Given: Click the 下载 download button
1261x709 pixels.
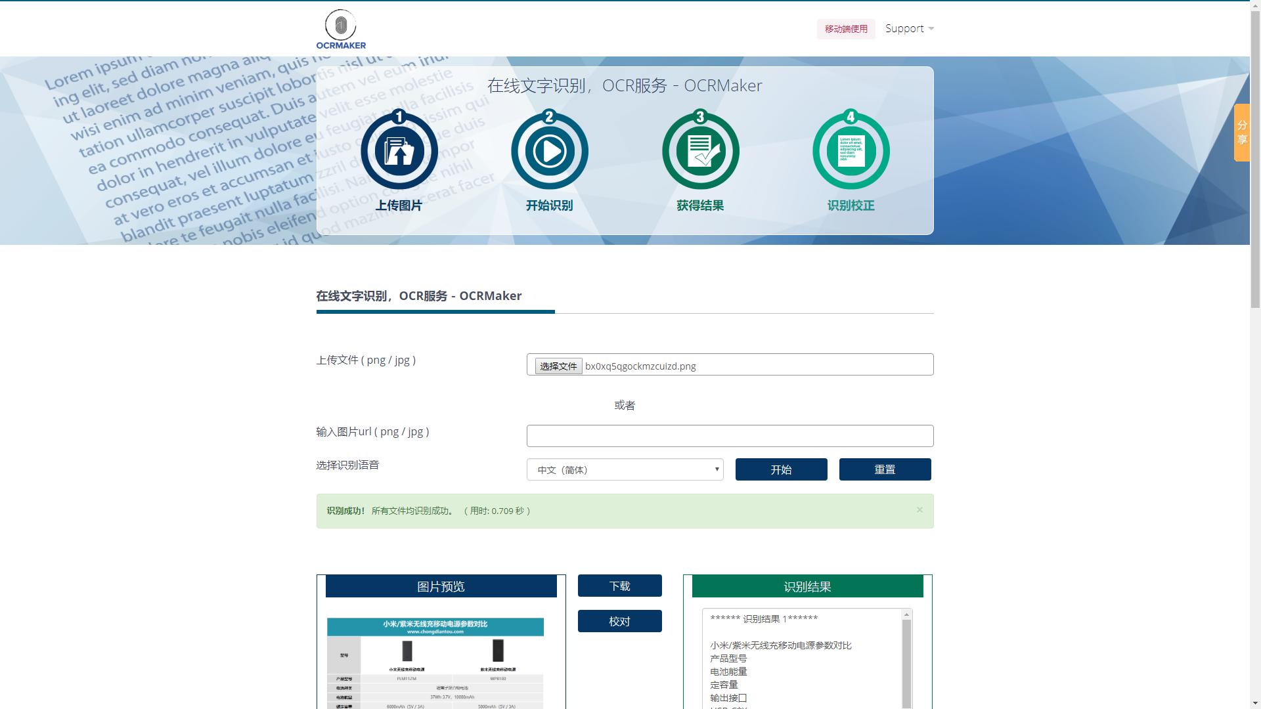Looking at the screenshot, I should (x=619, y=585).
